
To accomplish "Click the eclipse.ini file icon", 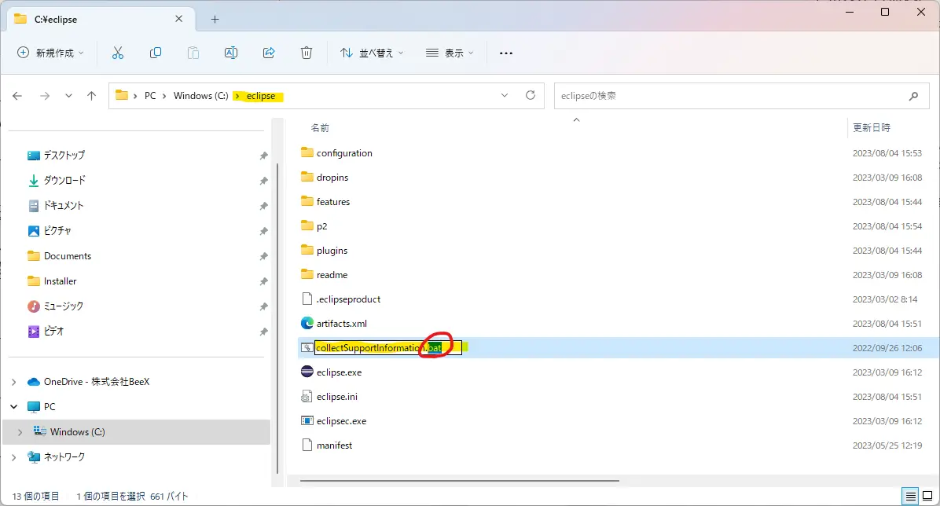I will click(x=307, y=396).
